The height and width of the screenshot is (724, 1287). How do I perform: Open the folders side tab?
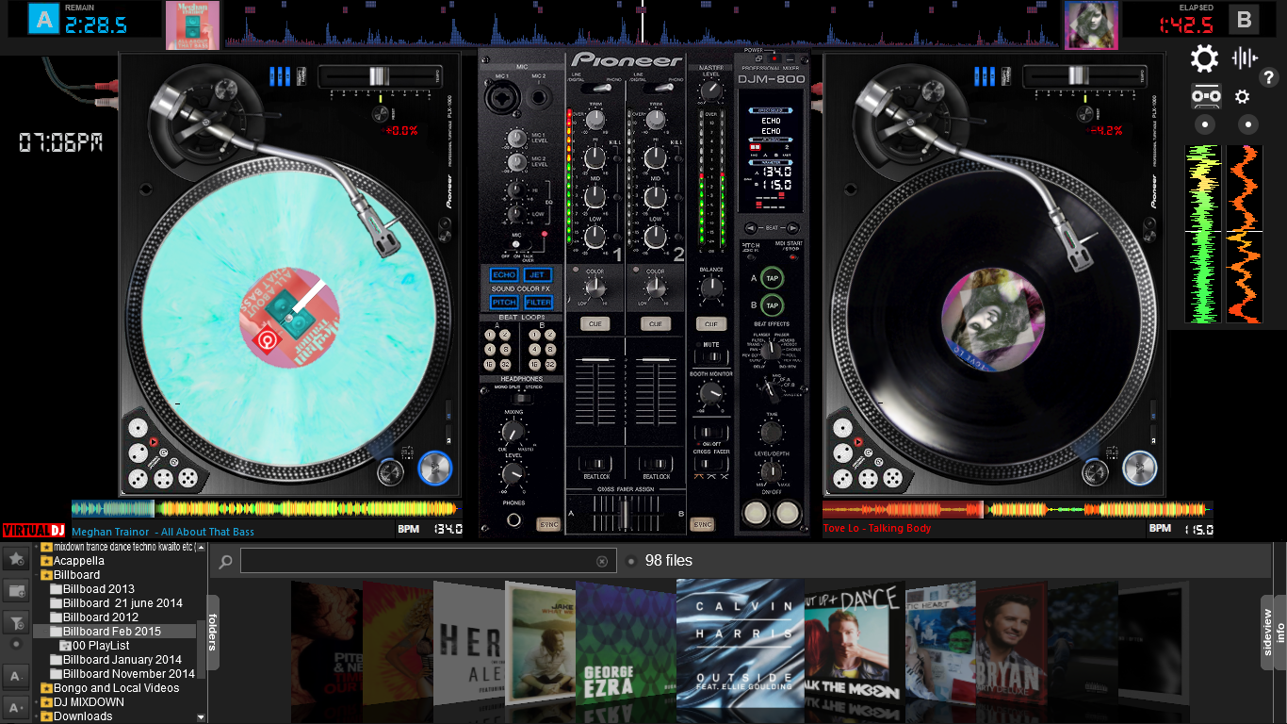coord(213,633)
